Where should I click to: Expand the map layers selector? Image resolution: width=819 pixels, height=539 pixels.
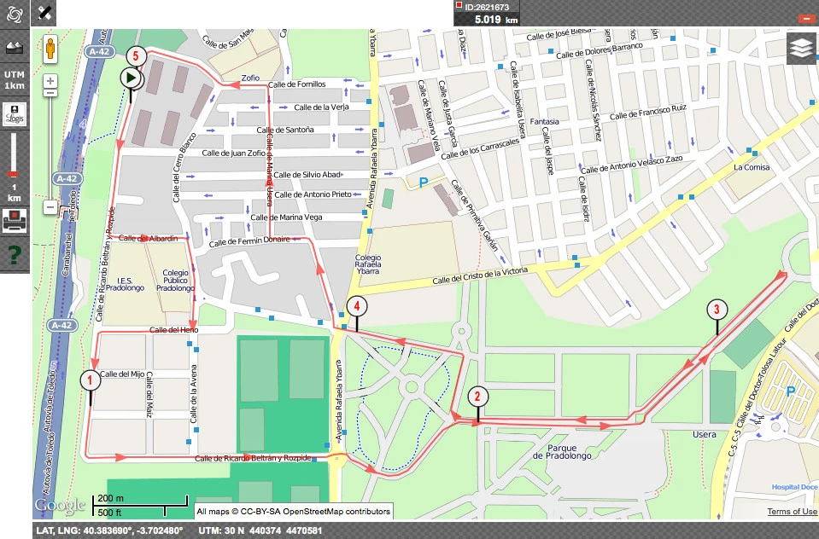pos(800,49)
